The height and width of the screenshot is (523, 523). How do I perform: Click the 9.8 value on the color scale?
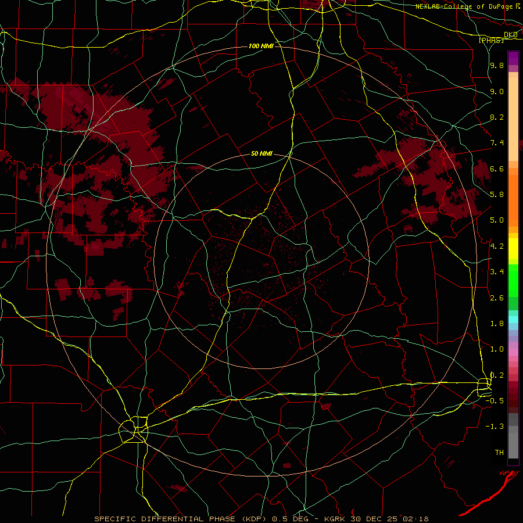click(497, 65)
